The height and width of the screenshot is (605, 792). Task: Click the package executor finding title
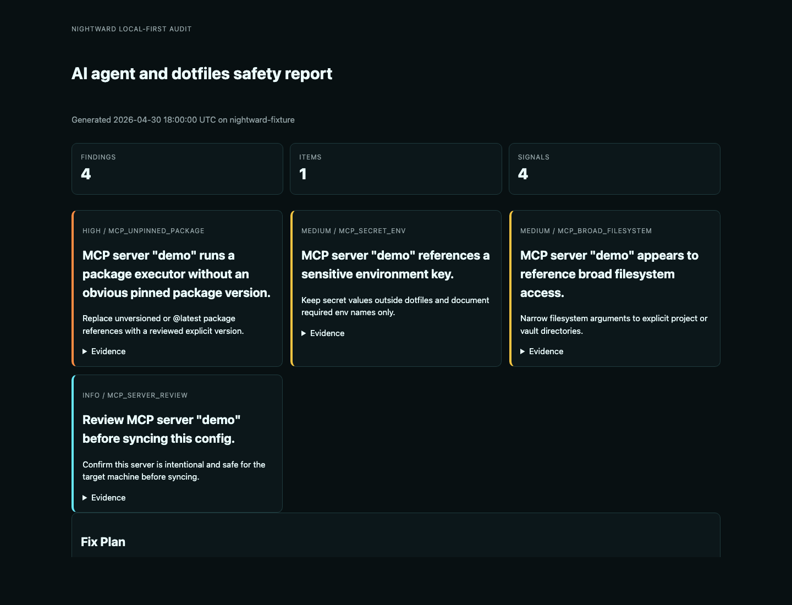click(177, 274)
